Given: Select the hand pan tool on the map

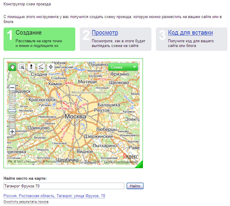Looking at the screenshot, I should pos(12,67).
